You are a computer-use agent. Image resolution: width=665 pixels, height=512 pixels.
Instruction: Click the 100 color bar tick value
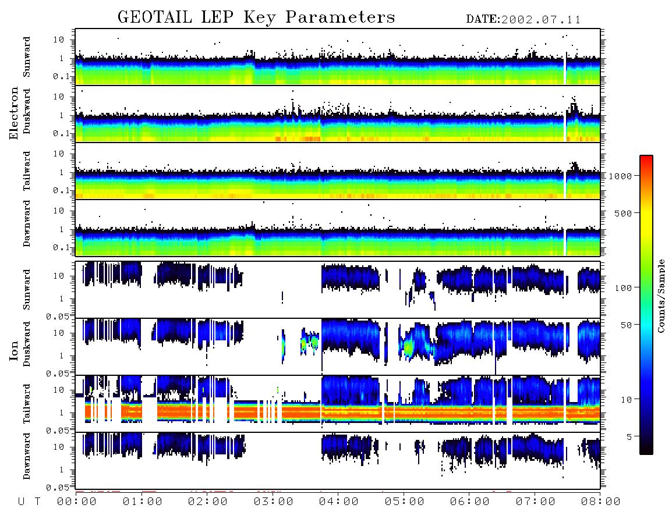[623, 288]
